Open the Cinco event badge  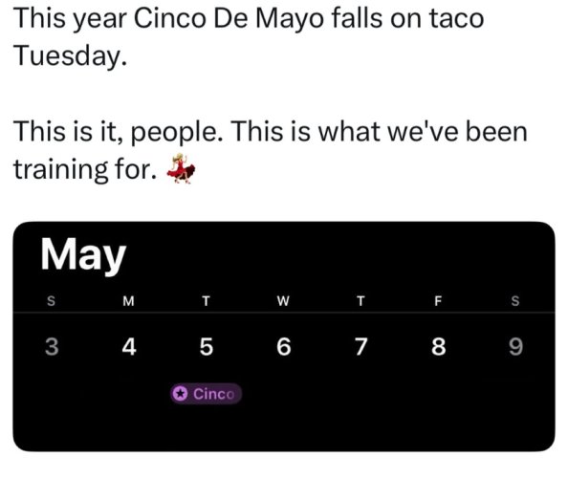(x=206, y=393)
